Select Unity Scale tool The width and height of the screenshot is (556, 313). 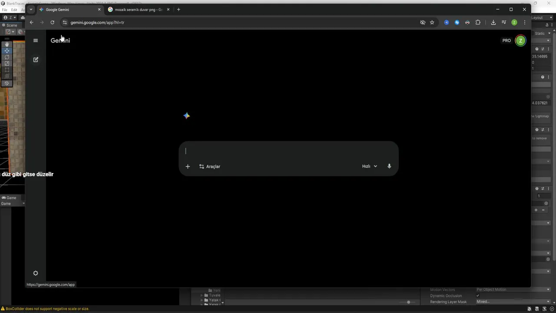point(7,63)
